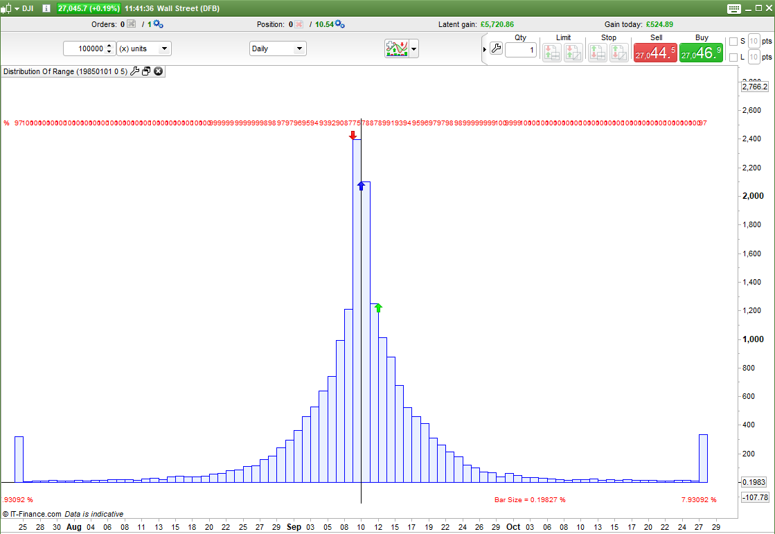Click the chart type candlestick icon
The height and width of the screenshot is (534, 775).
click(x=6, y=8)
